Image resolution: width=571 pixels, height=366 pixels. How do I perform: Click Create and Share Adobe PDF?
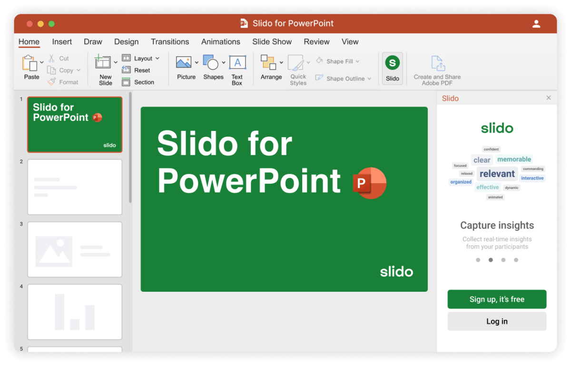click(436, 68)
